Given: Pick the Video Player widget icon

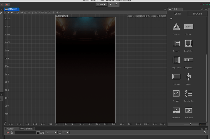Looking at the screenshot, I should (x=176, y=110).
